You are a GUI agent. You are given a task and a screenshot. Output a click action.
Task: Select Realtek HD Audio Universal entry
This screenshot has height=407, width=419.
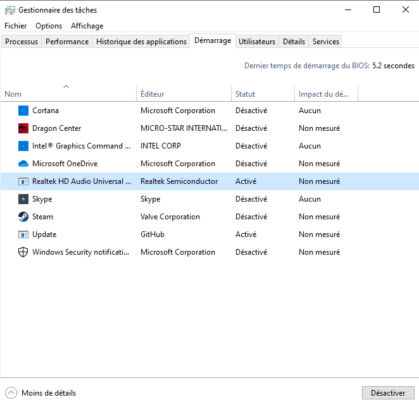[x=82, y=181]
